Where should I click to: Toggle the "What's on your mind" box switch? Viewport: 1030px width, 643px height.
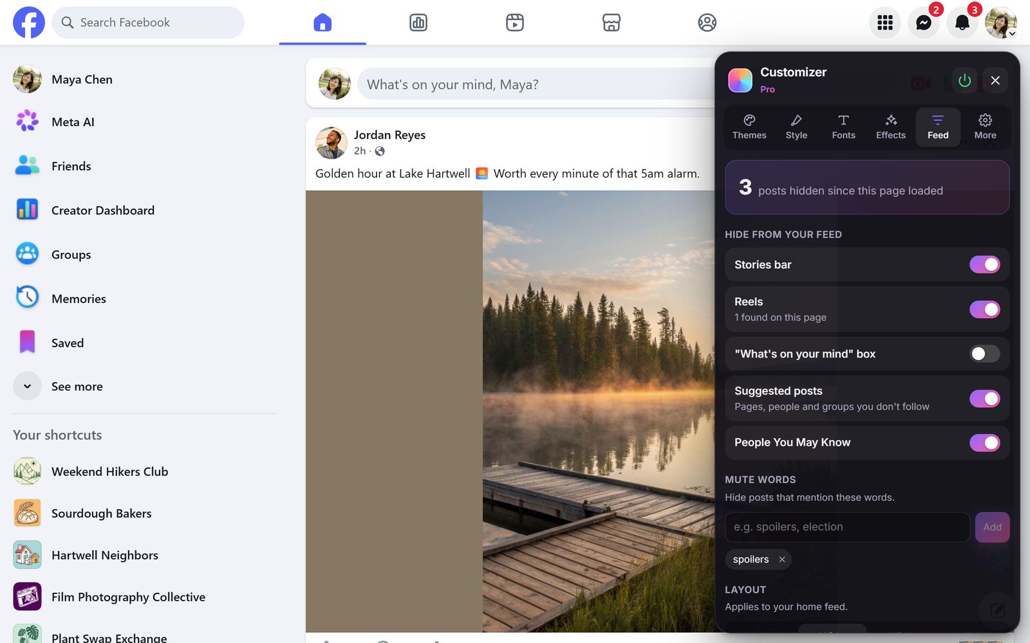(984, 354)
